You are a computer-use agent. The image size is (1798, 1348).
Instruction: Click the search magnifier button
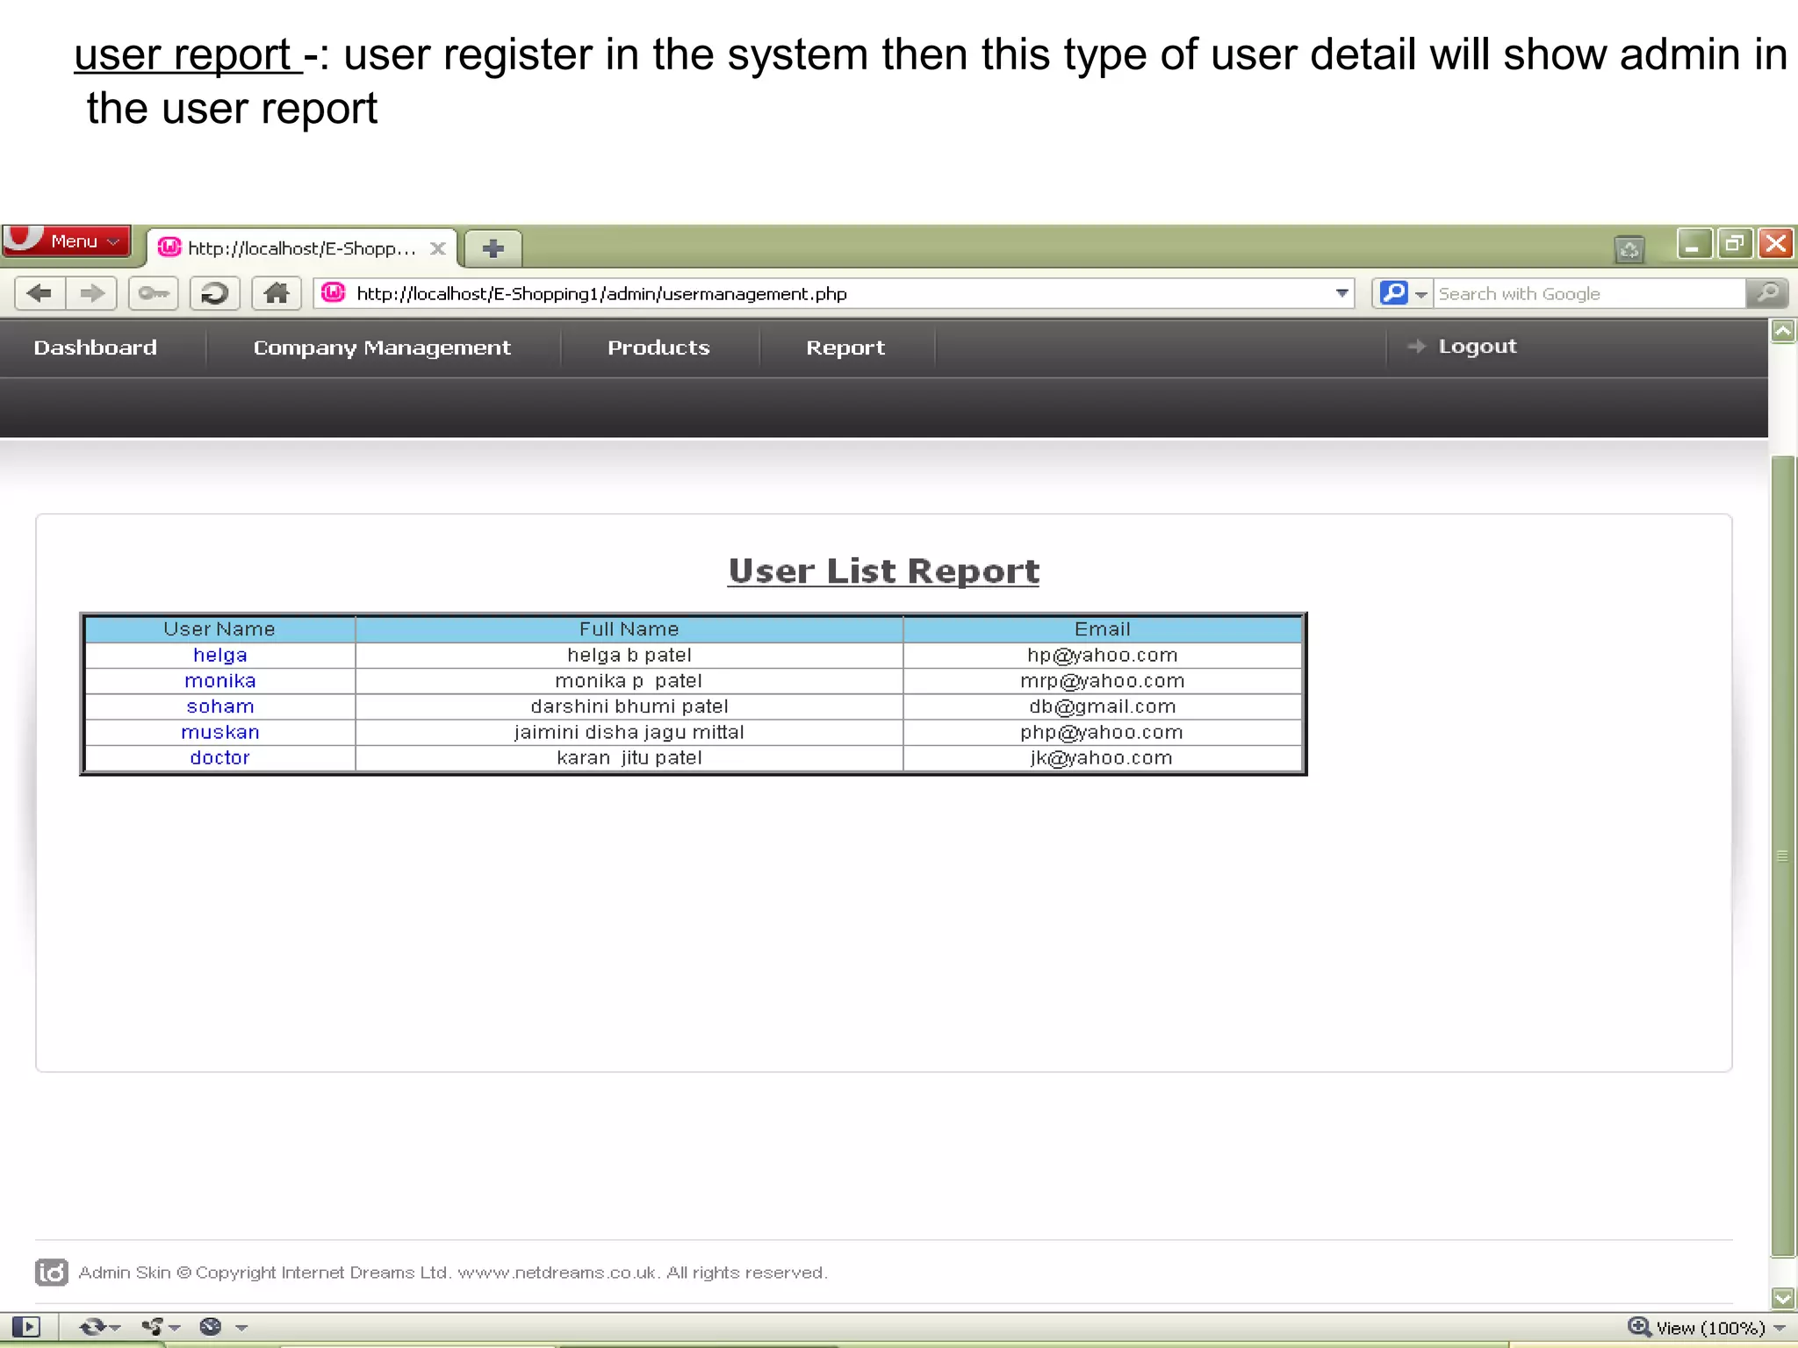point(1766,293)
